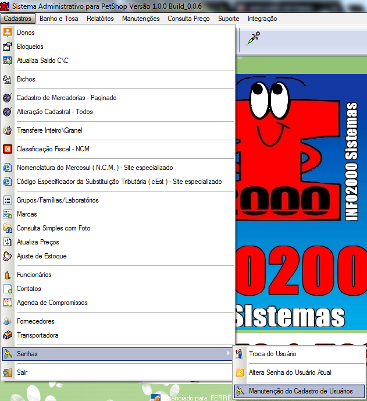Choose Ajuste de Estoque entry
This screenshot has height=401, width=367.
click(x=118, y=256)
